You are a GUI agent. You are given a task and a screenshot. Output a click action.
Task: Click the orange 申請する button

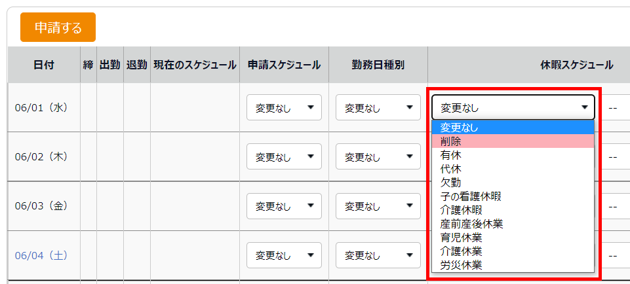click(58, 27)
